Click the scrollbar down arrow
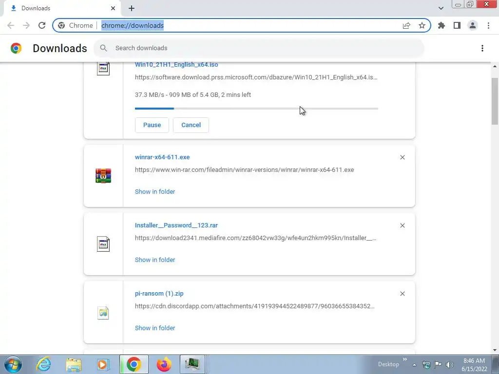Image resolution: width=499 pixels, height=374 pixels. point(495,350)
